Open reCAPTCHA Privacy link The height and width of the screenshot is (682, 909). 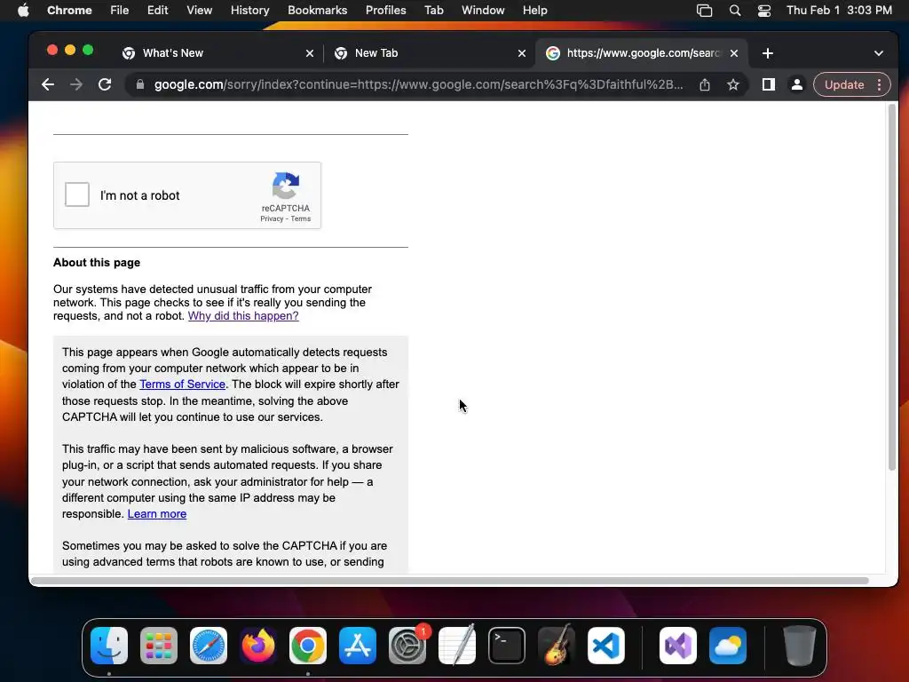click(272, 218)
